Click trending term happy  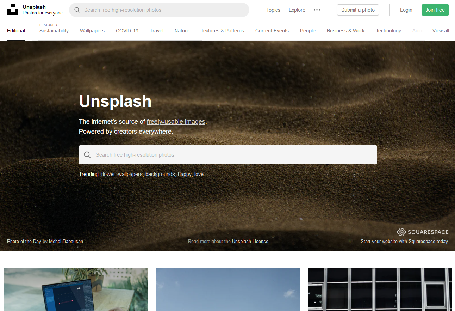coord(185,174)
